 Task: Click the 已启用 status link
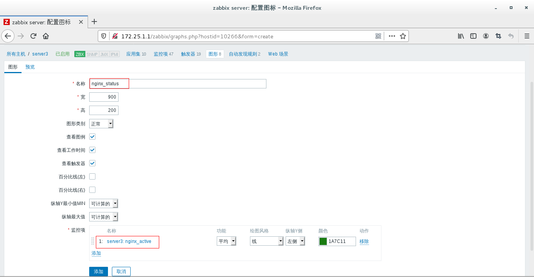[63, 54]
